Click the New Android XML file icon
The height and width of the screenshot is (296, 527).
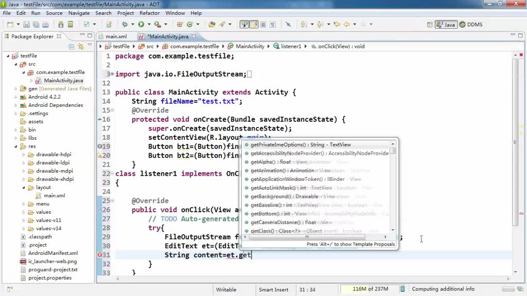pos(109,25)
